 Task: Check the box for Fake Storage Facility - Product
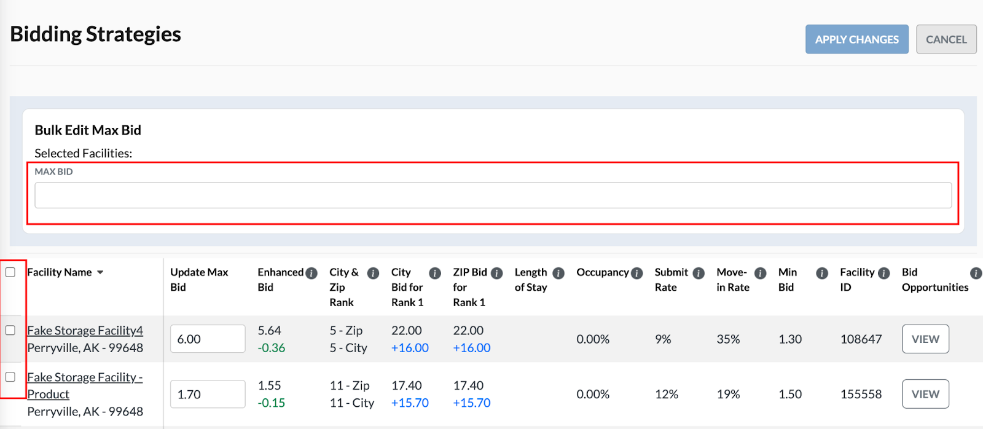tap(10, 377)
